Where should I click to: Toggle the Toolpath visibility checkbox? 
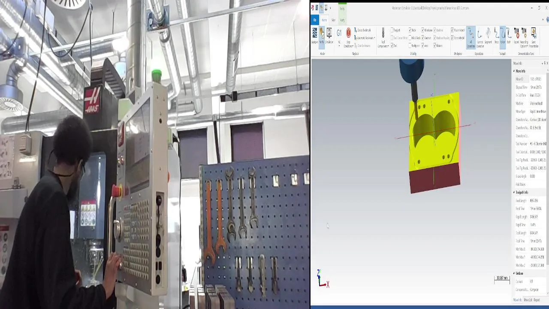pyautogui.click(x=392, y=30)
